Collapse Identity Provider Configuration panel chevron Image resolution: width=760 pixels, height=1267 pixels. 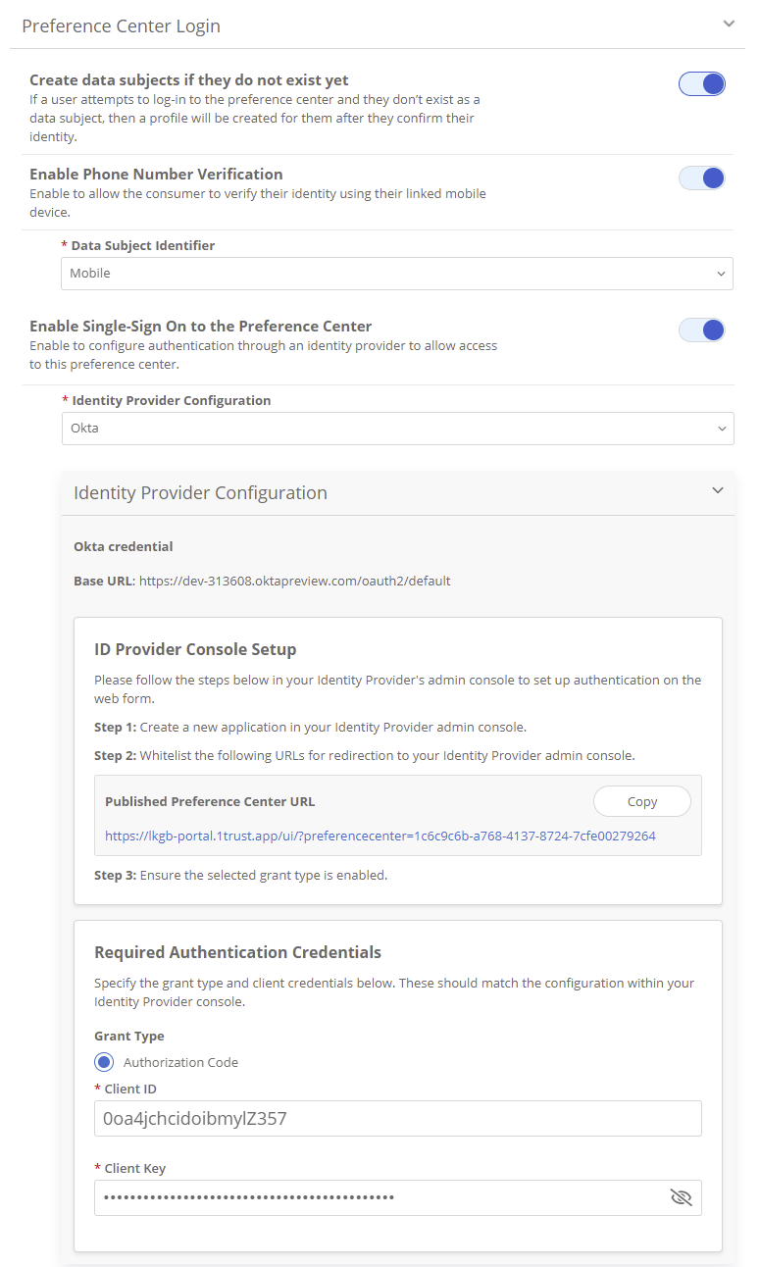click(718, 490)
